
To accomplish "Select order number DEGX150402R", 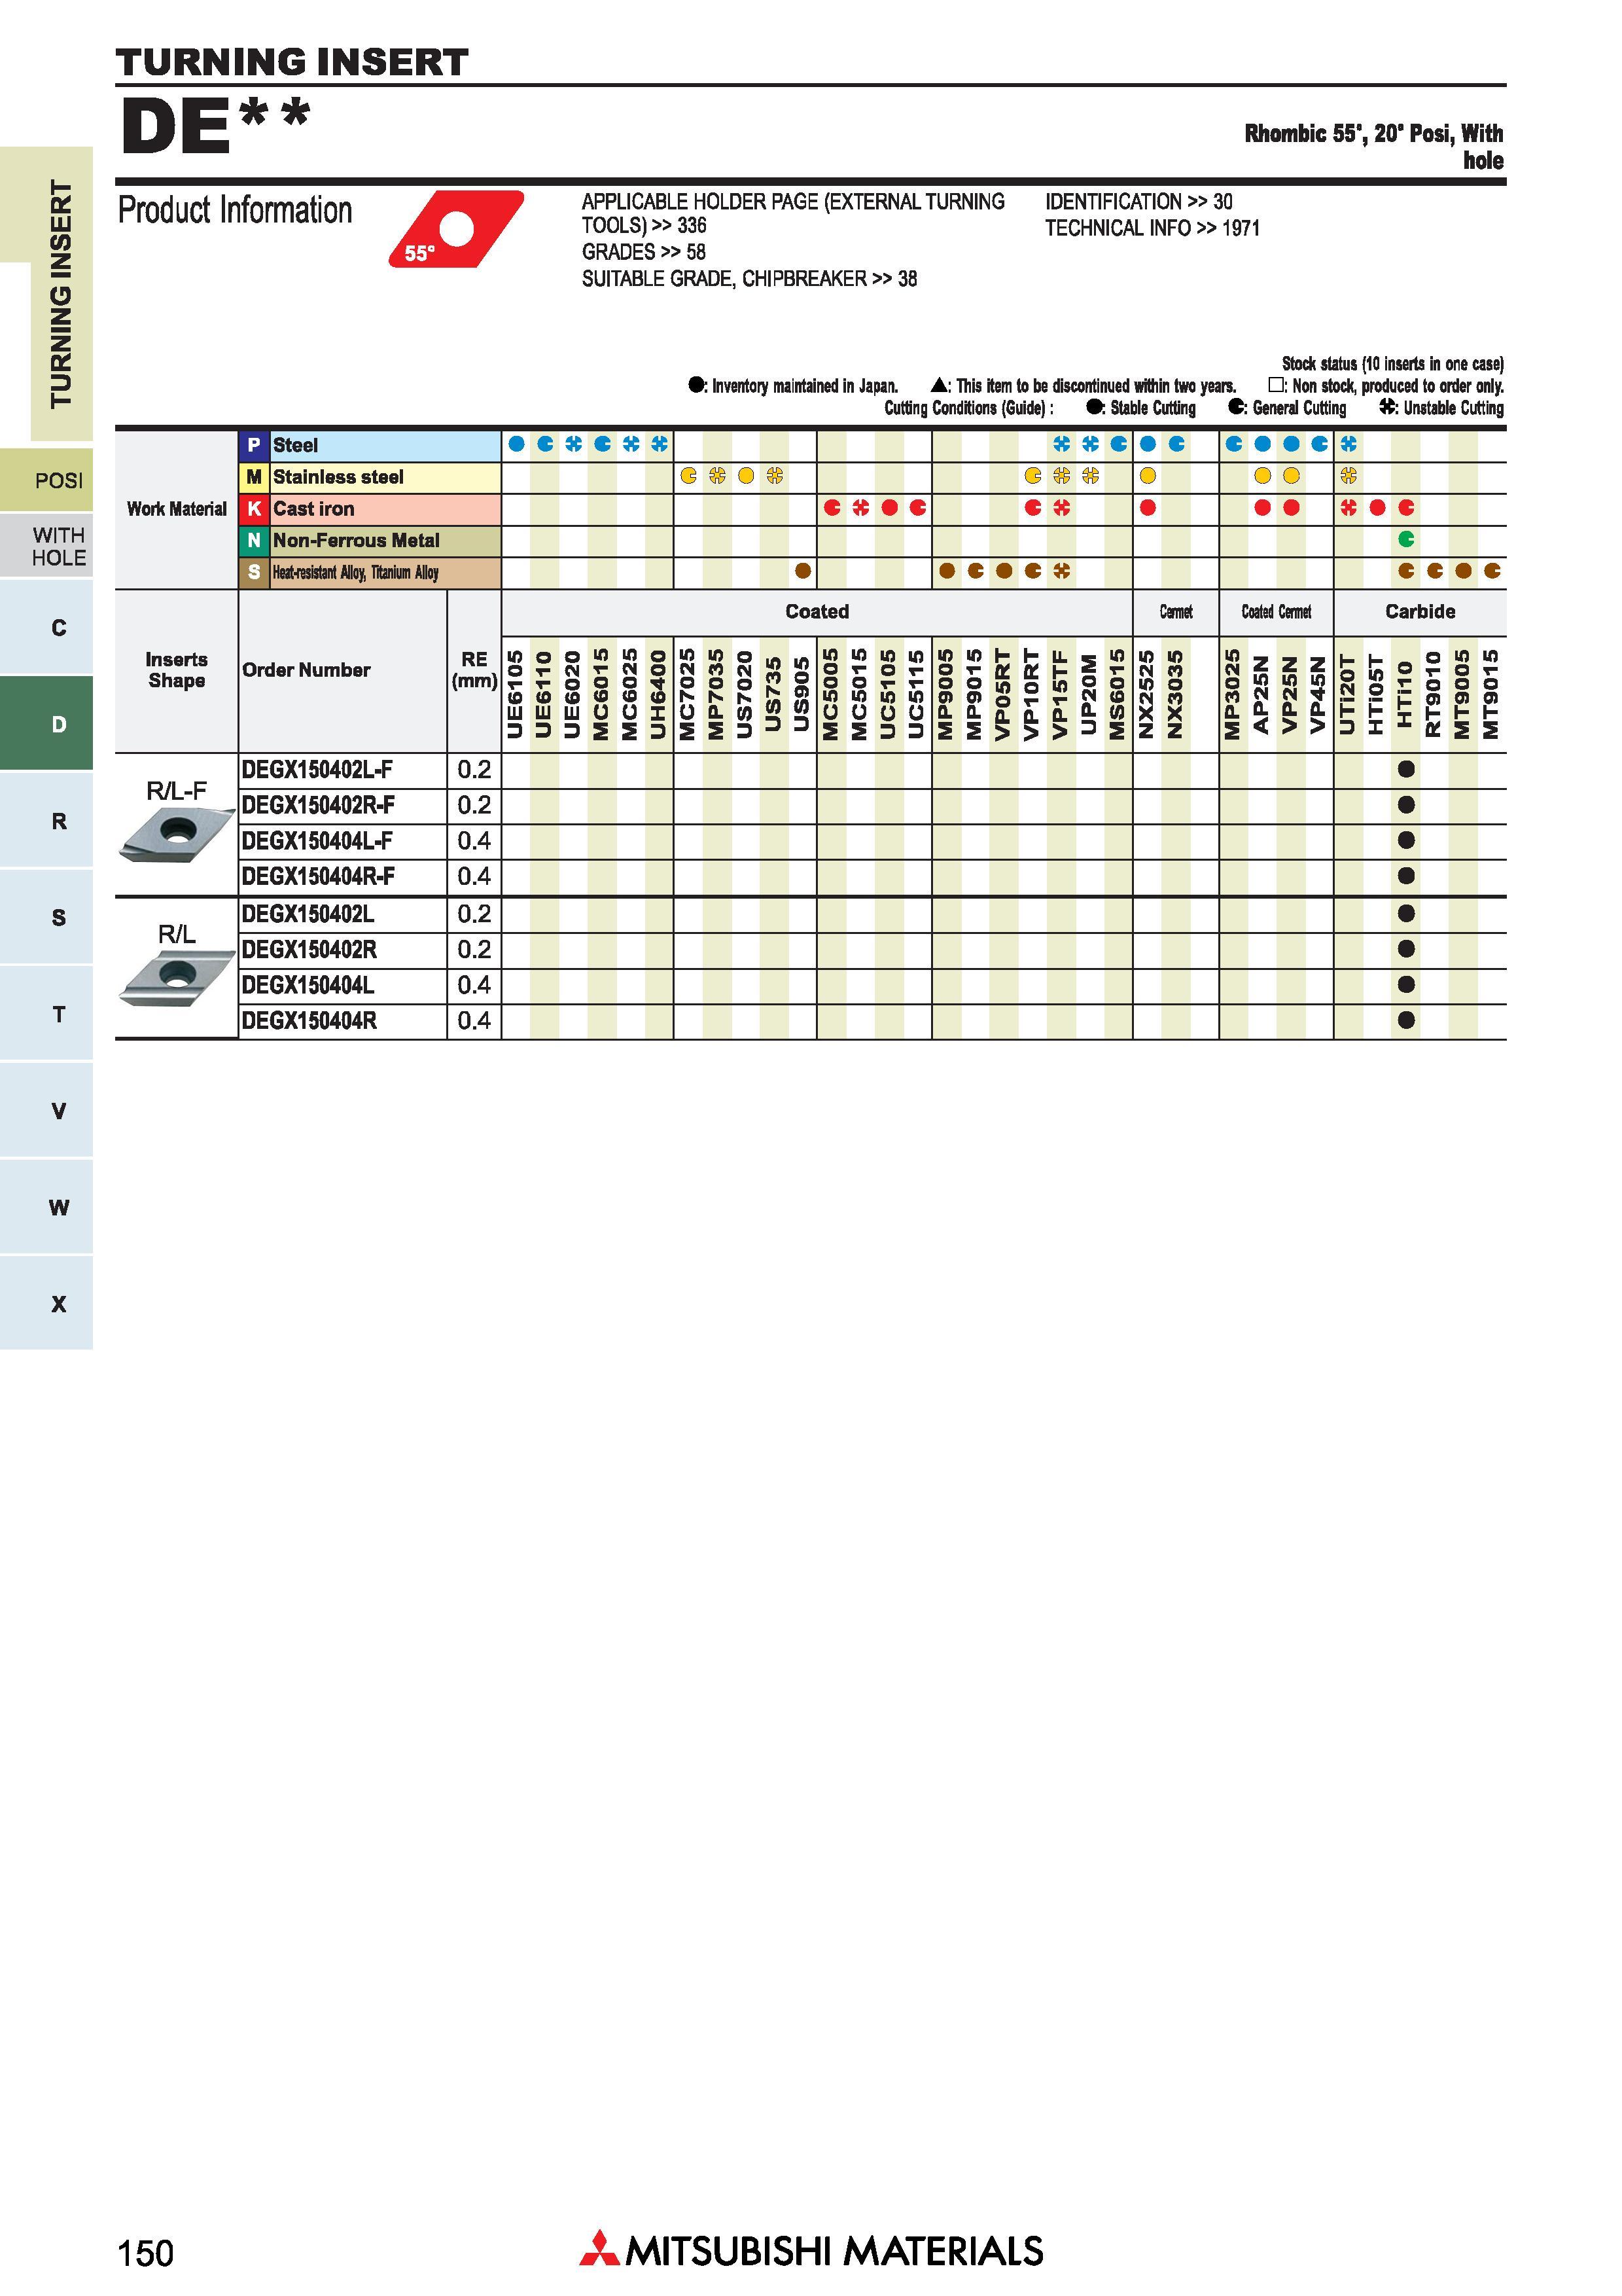I will [309, 950].
